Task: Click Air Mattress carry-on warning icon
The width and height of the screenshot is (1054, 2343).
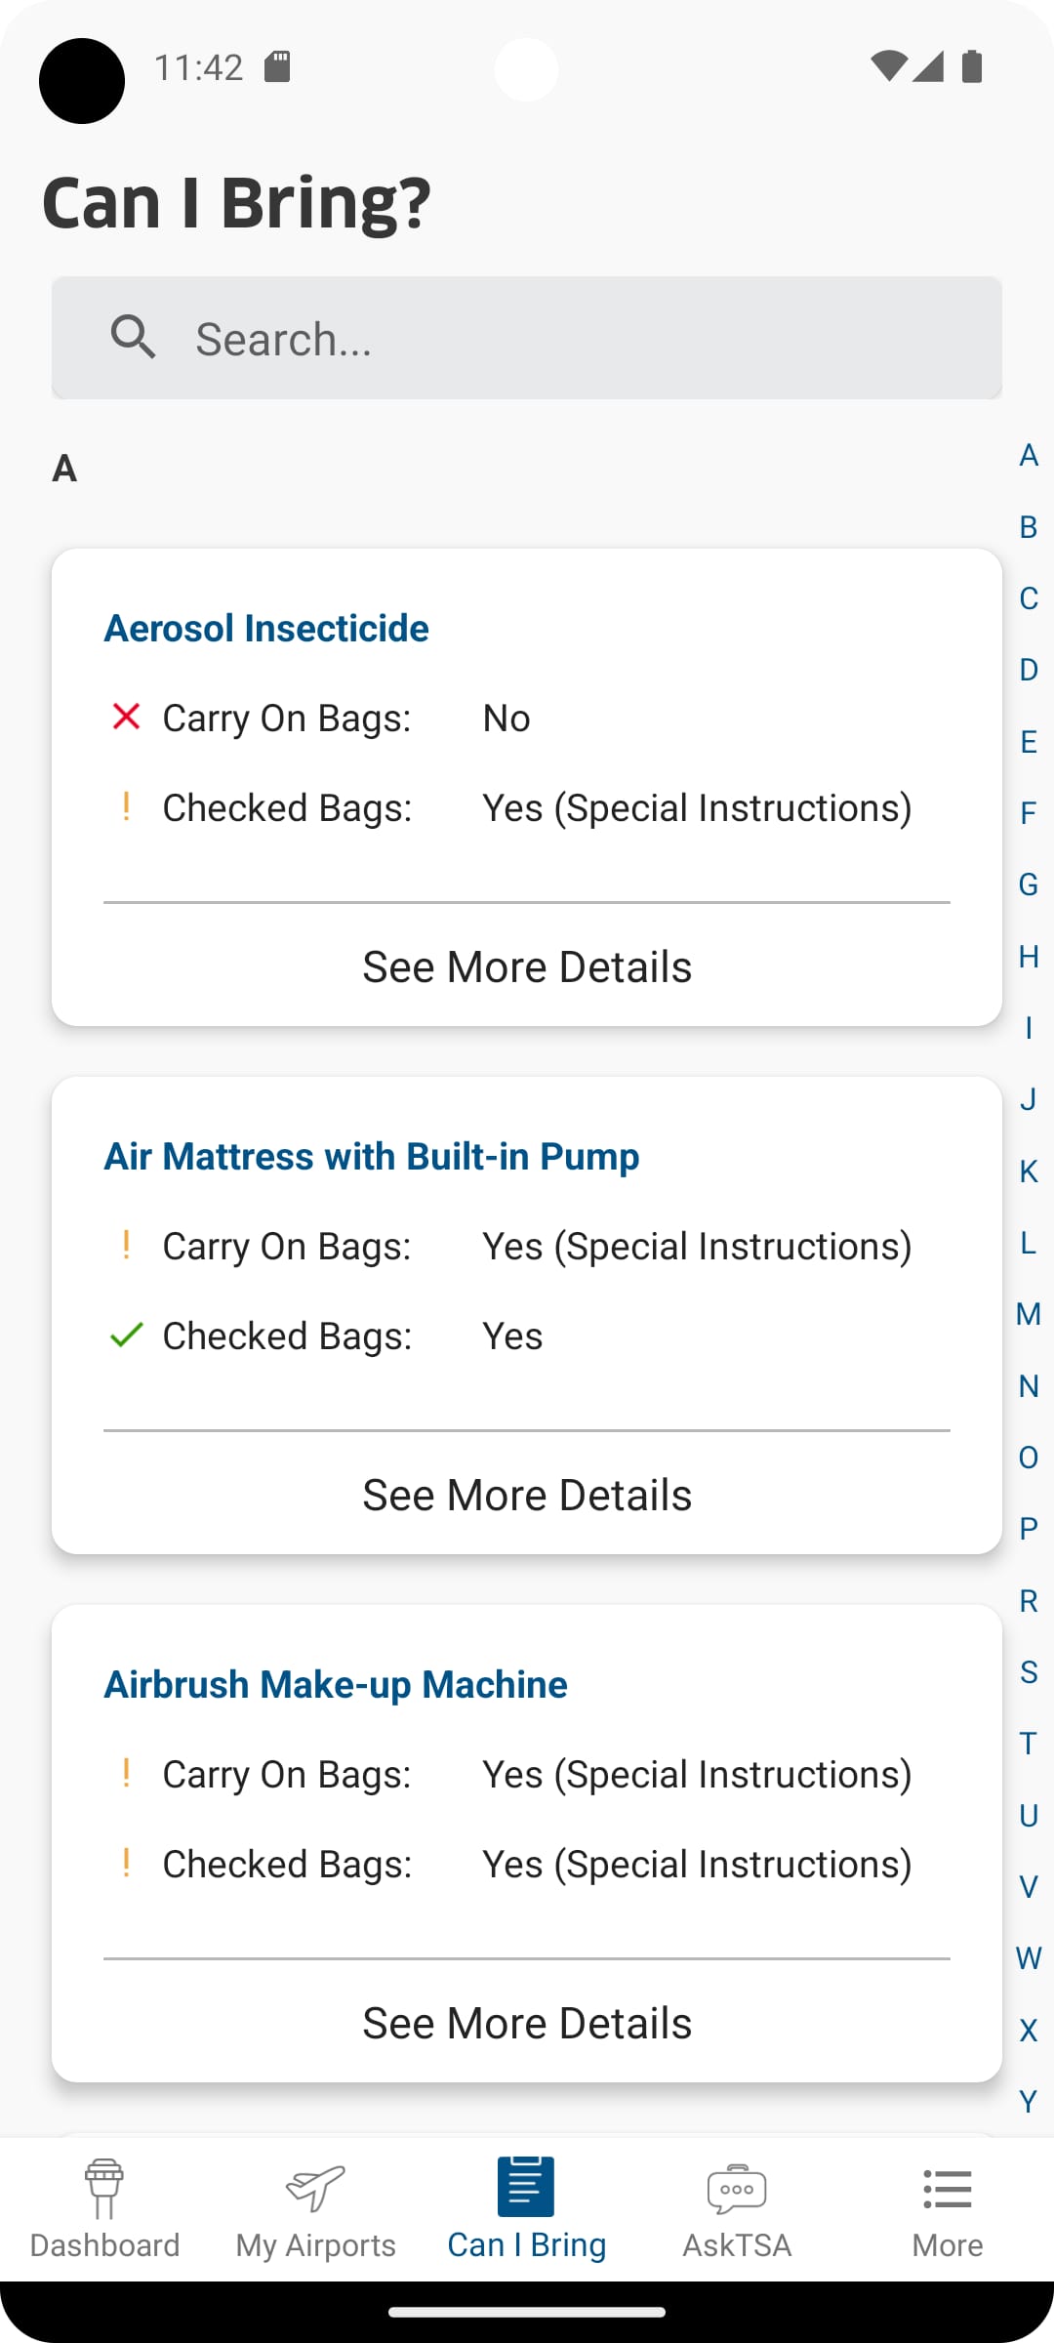Action: (x=126, y=1246)
